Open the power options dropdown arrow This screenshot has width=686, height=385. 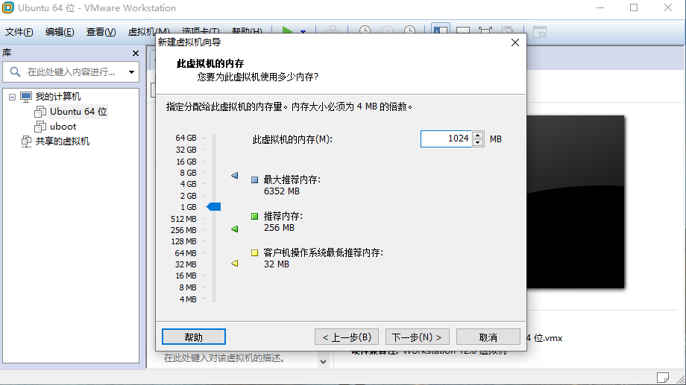(303, 31)
